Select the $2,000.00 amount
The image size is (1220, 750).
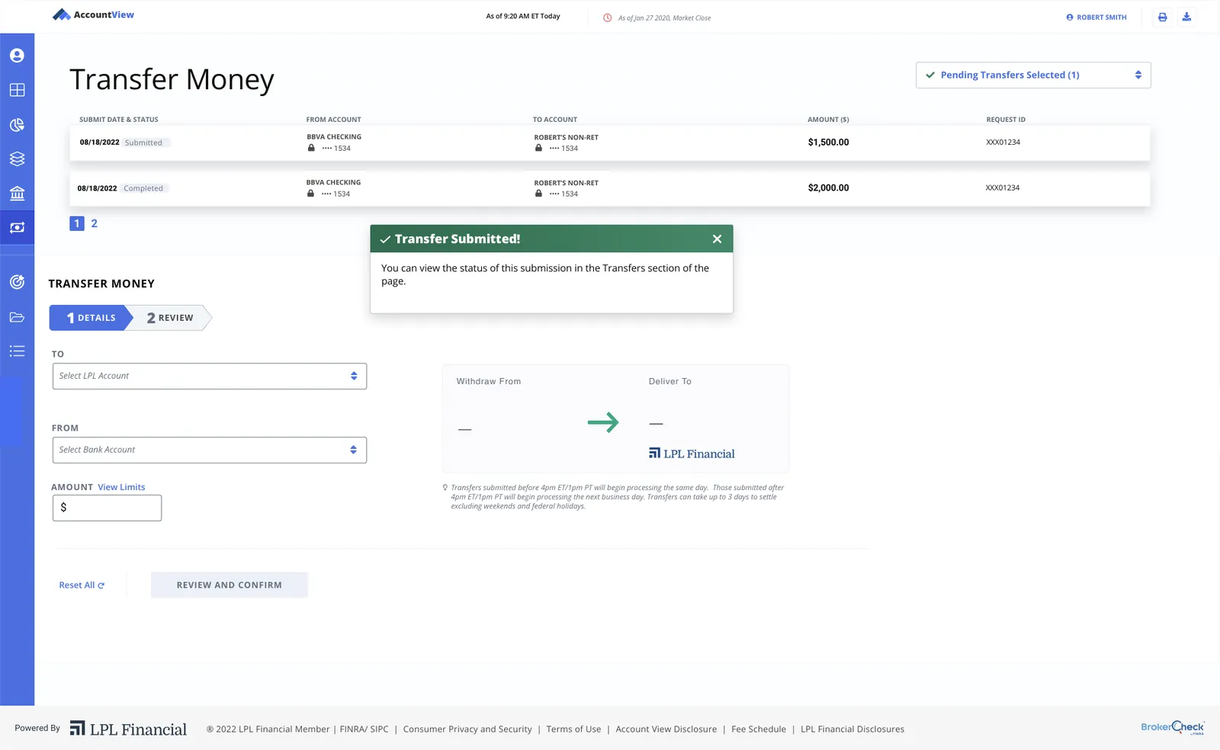828,188
